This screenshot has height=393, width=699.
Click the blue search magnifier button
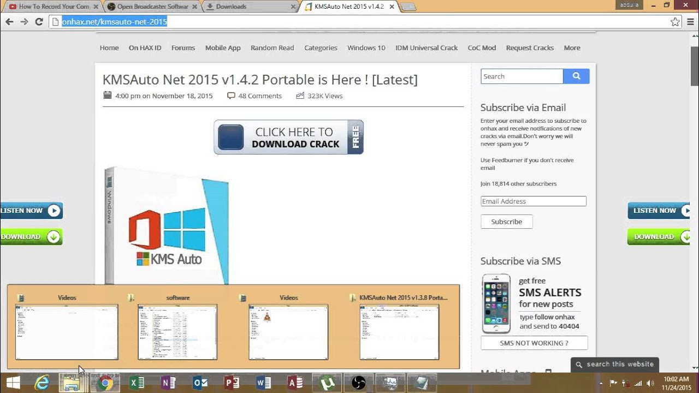(x=576, y=76)
